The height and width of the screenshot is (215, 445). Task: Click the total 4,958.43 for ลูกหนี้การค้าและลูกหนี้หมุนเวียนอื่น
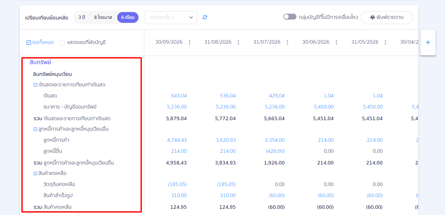tap(176, 163)
